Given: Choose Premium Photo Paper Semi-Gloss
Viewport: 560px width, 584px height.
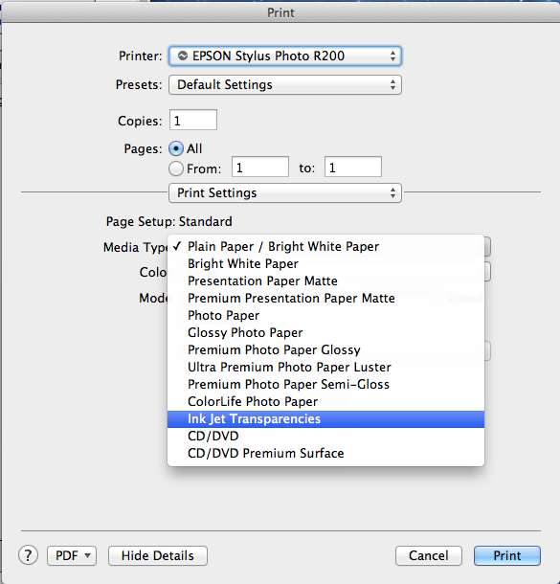Looking at the screenshot, I should 325,384.
